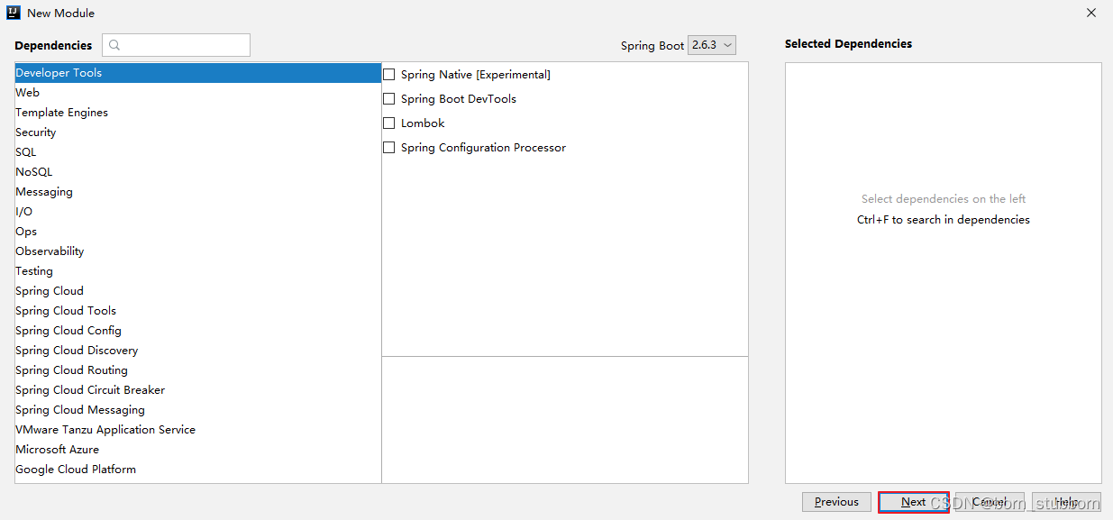Open the Observability category
1113x520 pixels.
click(198, 251)
